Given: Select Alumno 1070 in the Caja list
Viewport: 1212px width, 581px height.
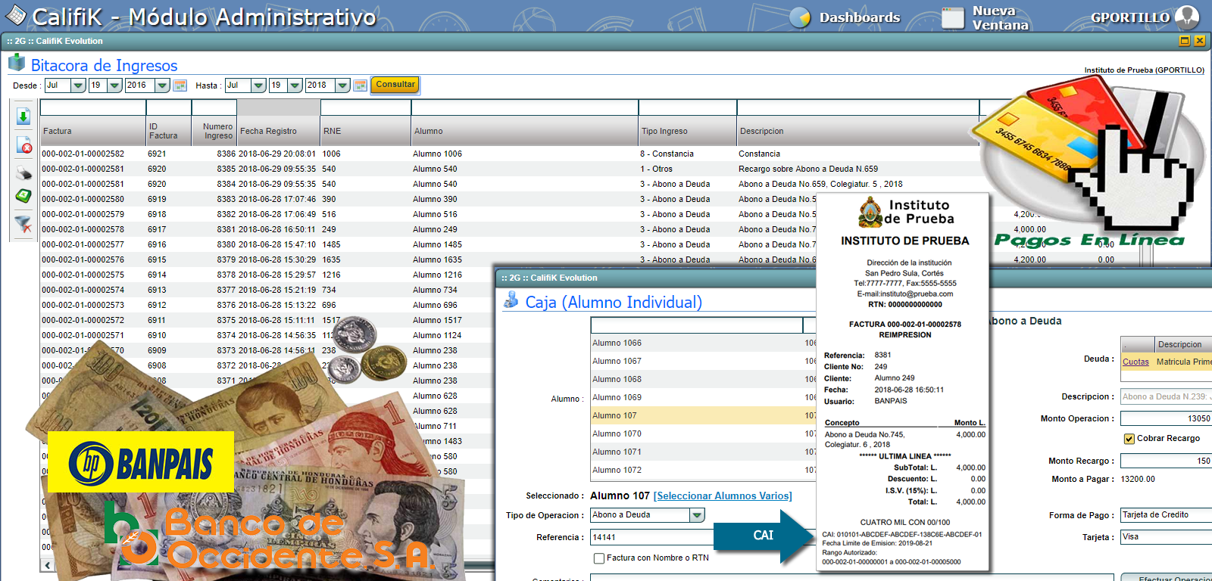Looking at the screenshot, I should [703, 433].
